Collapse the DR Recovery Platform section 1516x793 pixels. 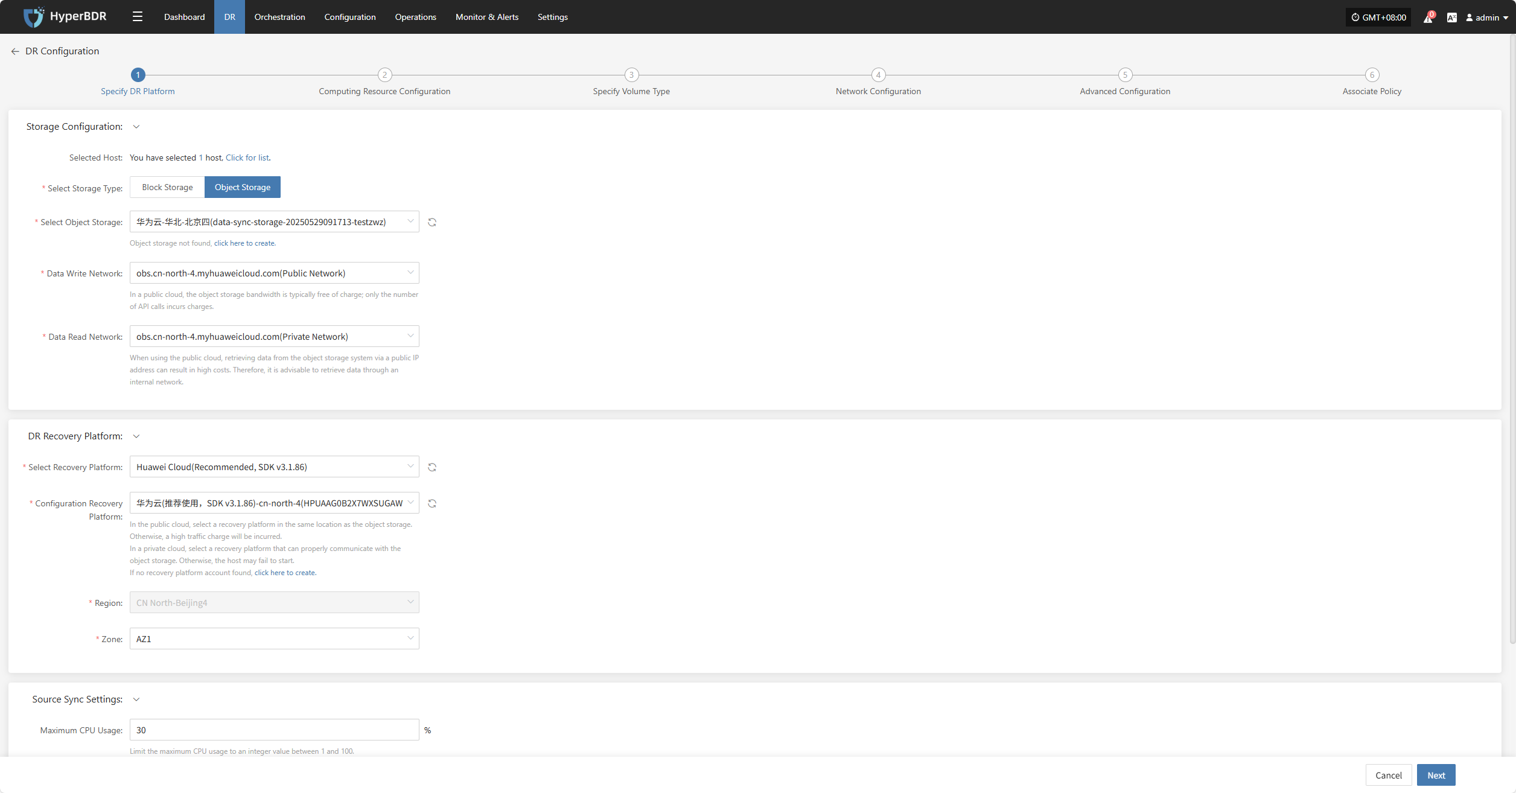(136, 436)
